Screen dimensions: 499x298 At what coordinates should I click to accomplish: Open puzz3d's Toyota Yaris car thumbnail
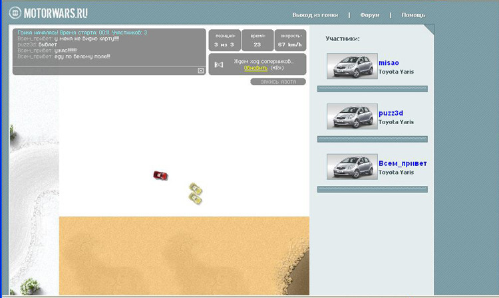(352, 117)
